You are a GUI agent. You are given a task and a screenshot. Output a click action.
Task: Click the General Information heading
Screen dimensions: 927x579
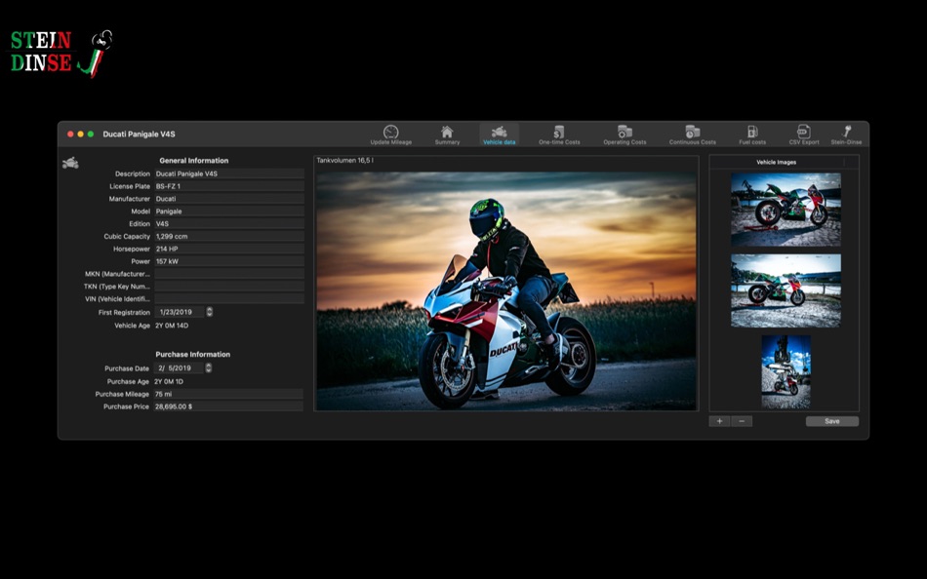tap(194, 161)
